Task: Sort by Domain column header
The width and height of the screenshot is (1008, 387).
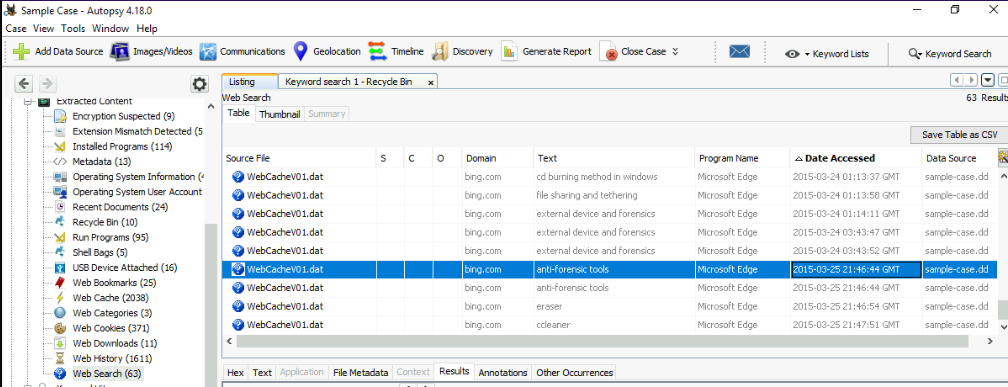Action: point(497,158)
